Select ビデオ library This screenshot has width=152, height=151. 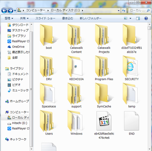14,85
